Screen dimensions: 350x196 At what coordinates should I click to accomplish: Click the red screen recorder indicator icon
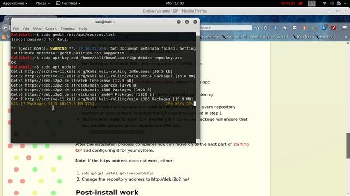(x=300, y=3)
